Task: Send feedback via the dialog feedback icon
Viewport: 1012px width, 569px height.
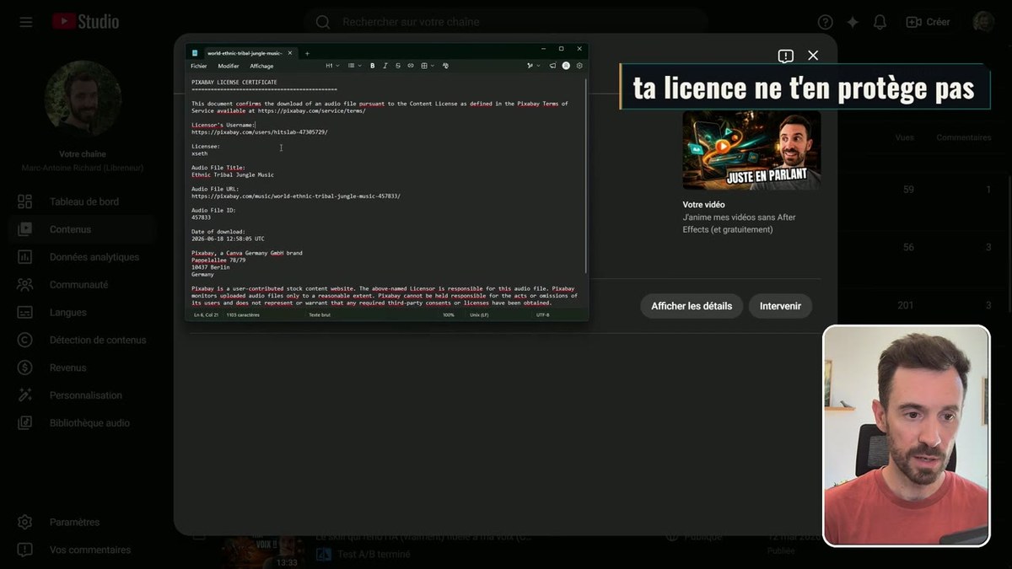Action: tap(786, 56)
